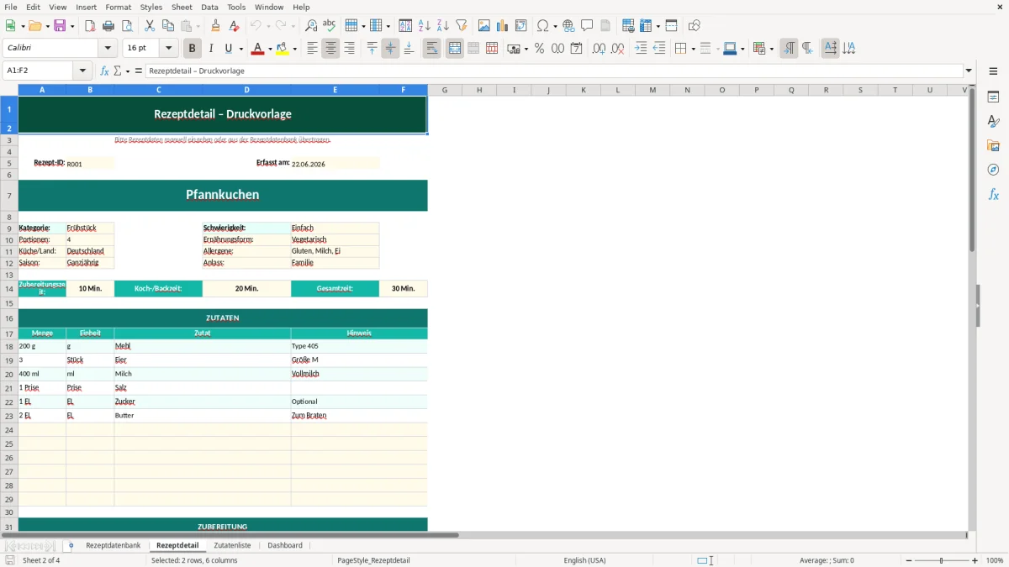Clone formatting with the paintbrush icon
1009x567 pixels.
tap(216, 26)
